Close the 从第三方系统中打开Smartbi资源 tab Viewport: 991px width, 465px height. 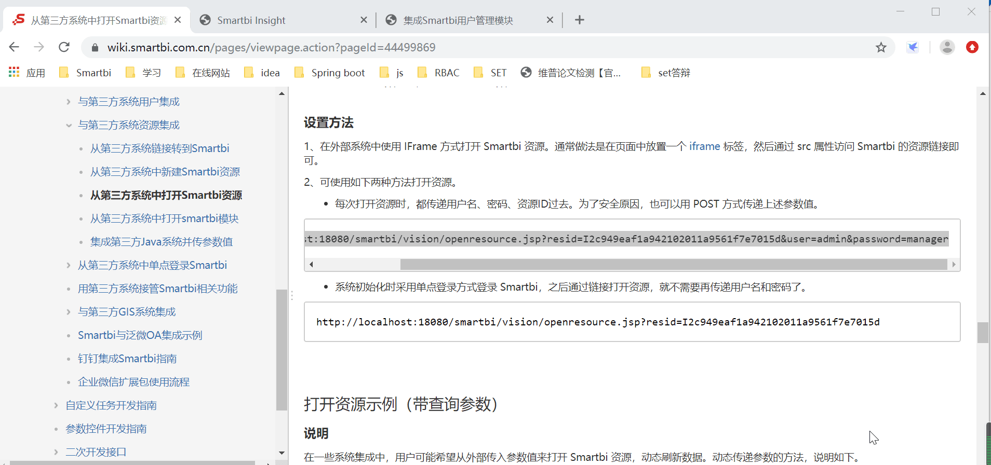point(178,20)
